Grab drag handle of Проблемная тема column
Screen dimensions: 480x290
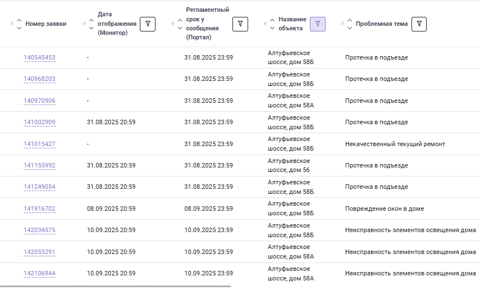coord(342,24)
